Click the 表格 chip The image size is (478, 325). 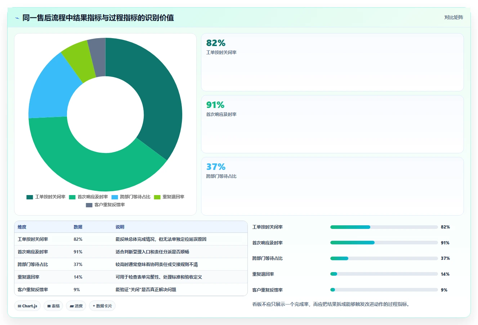pyautogui.click(x=53, y=306)
